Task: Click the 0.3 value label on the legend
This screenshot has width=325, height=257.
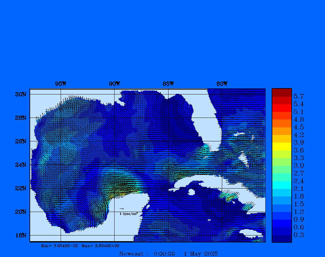Action: tap(298, 235)
